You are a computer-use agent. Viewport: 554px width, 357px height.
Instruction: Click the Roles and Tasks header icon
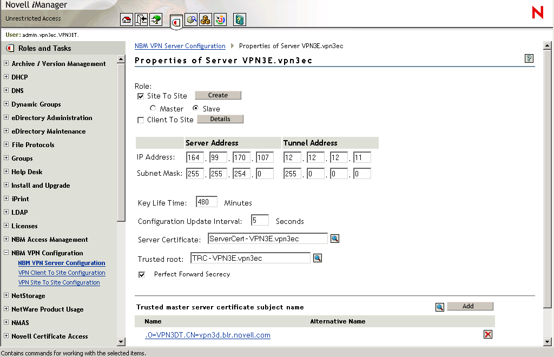click(x=10, y=48)
